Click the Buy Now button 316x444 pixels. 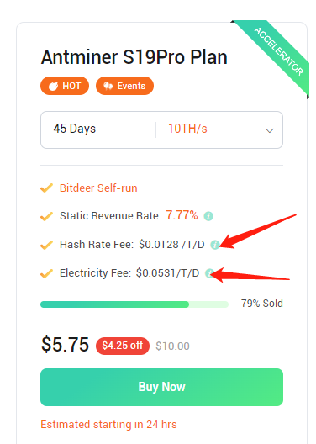click(x=161, y=387)
